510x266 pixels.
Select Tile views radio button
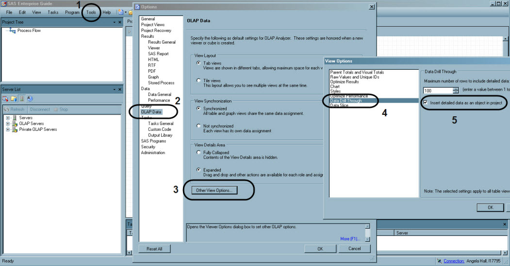pyautogui.click(x=198, y=80)
